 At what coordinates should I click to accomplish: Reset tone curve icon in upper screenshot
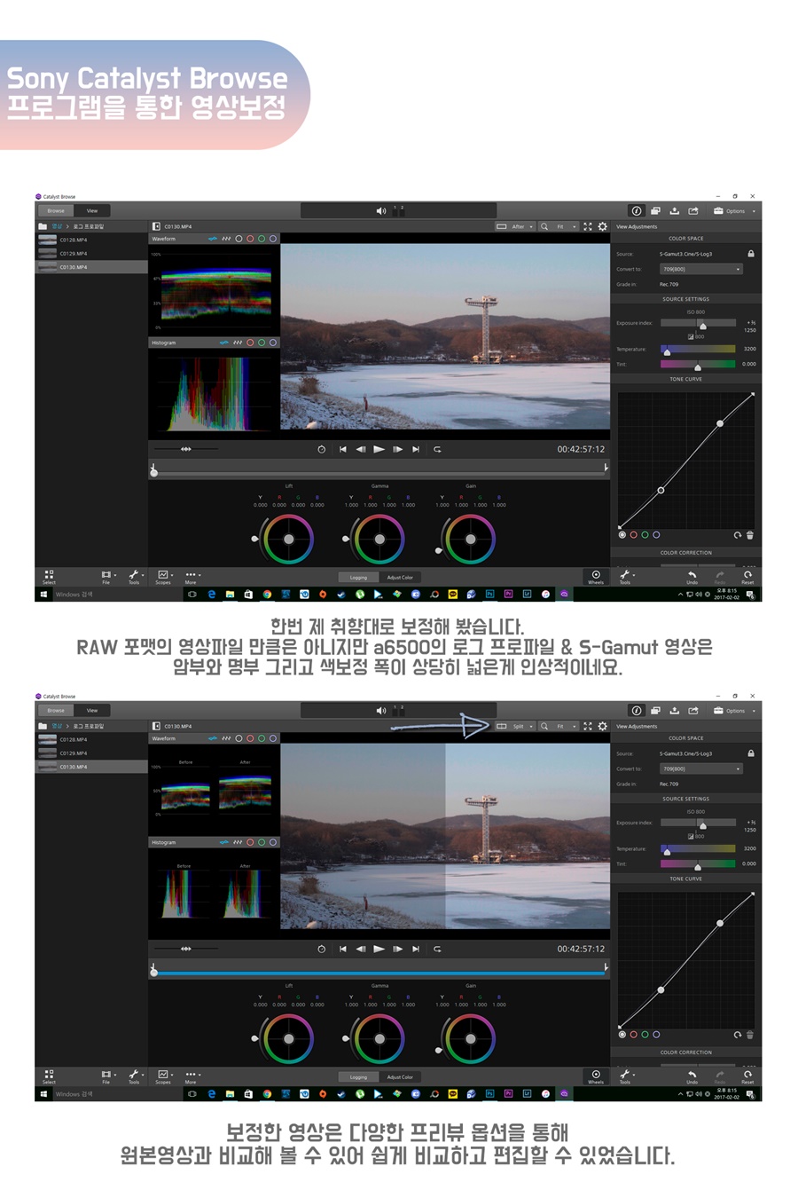coord(737,535)
